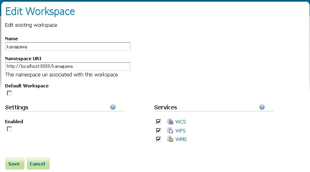This screenshot has height=172, width=310.
Task: Click the WMS service icon
Action: click(x=170, y=139)
